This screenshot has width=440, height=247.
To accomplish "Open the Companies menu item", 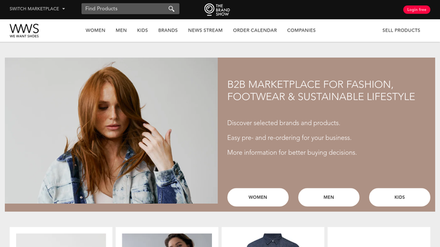I will click(x=301, y=30).
